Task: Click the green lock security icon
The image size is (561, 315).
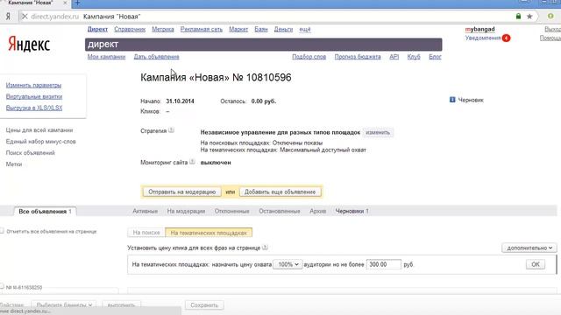Action: tap(518, 16)
